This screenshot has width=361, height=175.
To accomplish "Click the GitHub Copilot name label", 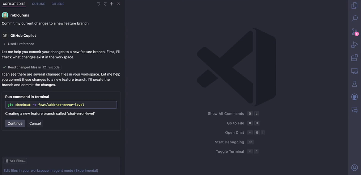I will (23, 36).
